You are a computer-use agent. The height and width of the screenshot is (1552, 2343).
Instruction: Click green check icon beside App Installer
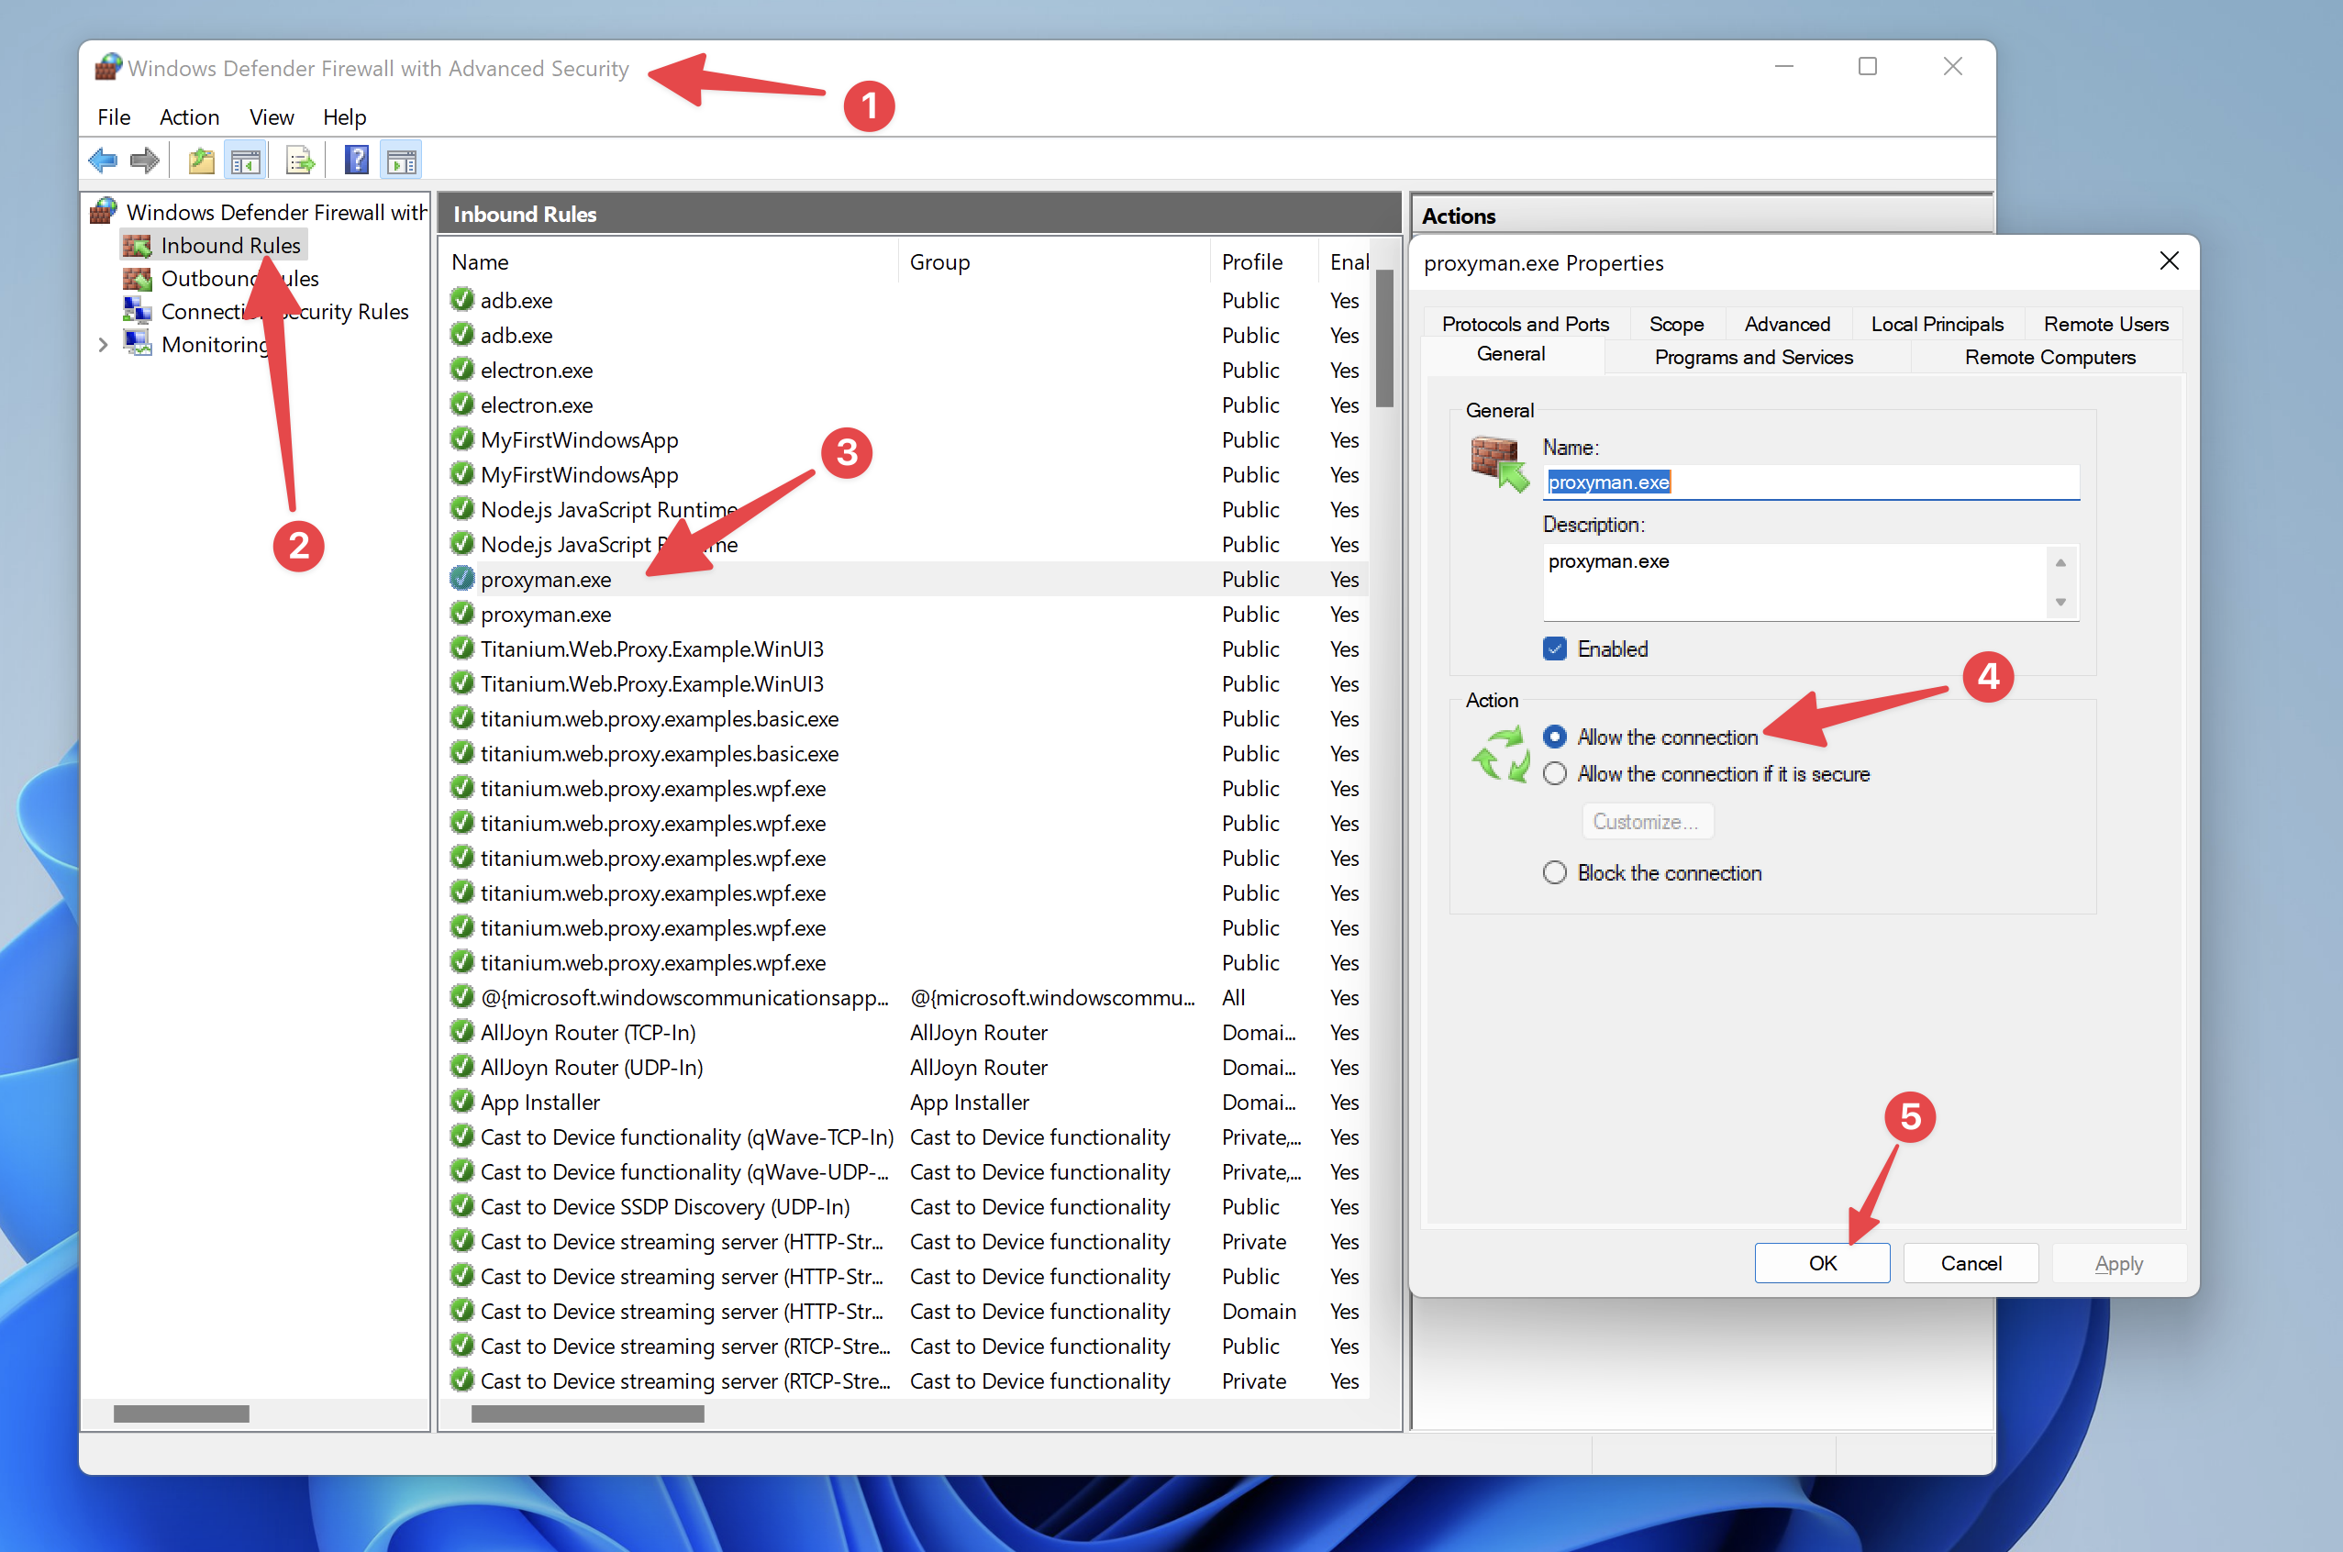(461, 1101)
